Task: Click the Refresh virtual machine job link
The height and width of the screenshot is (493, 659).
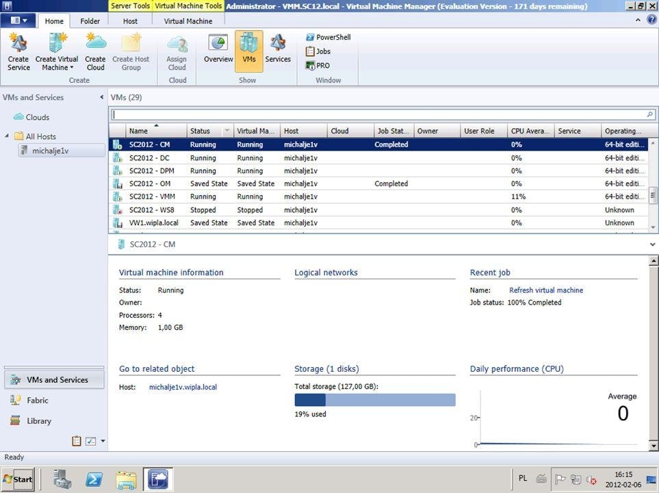Action: click(x=546, y=290)
